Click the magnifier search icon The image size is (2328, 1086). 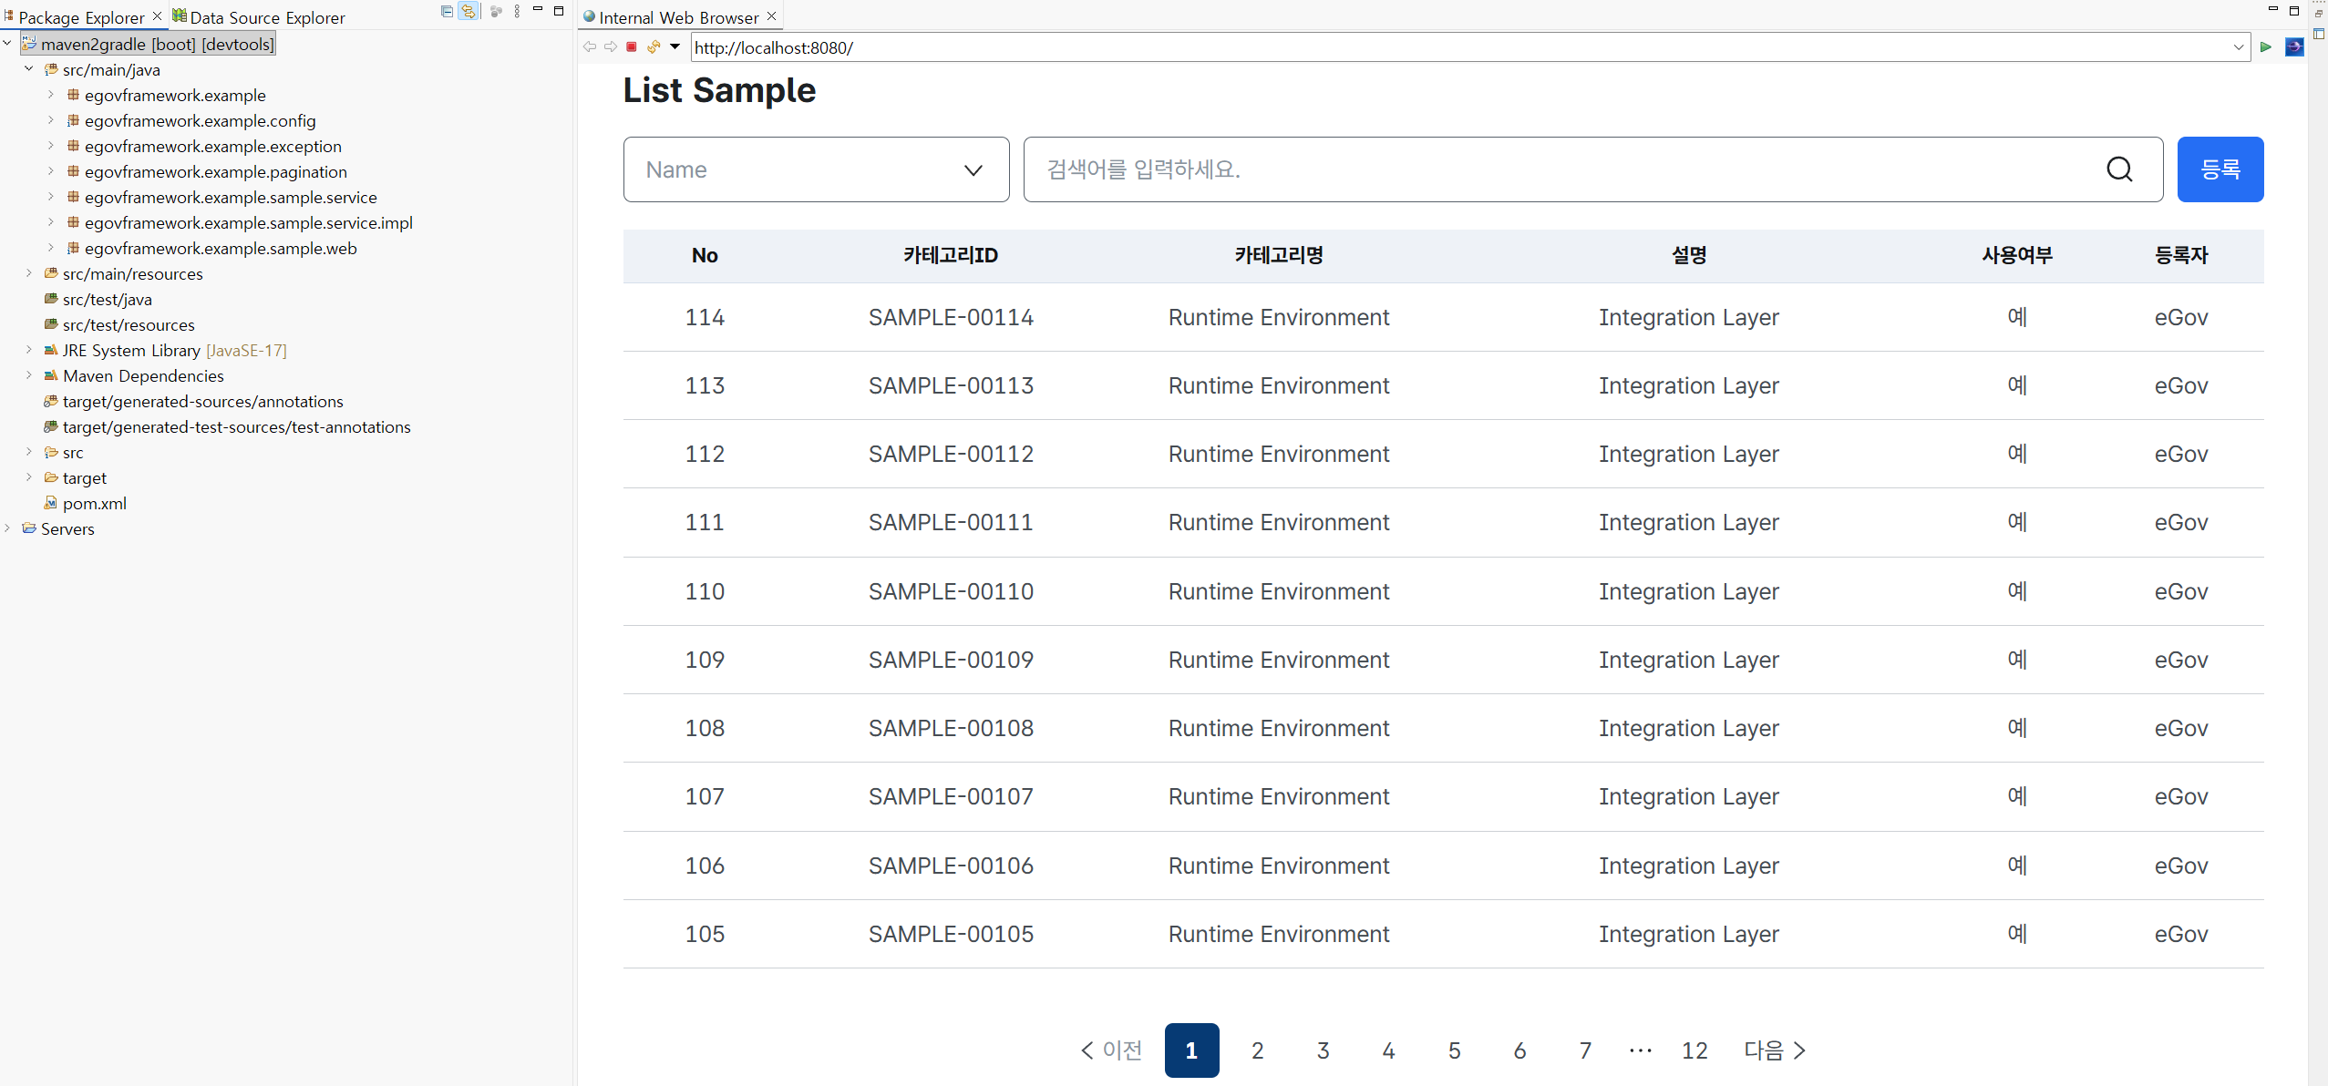(x=2119, y=169)
